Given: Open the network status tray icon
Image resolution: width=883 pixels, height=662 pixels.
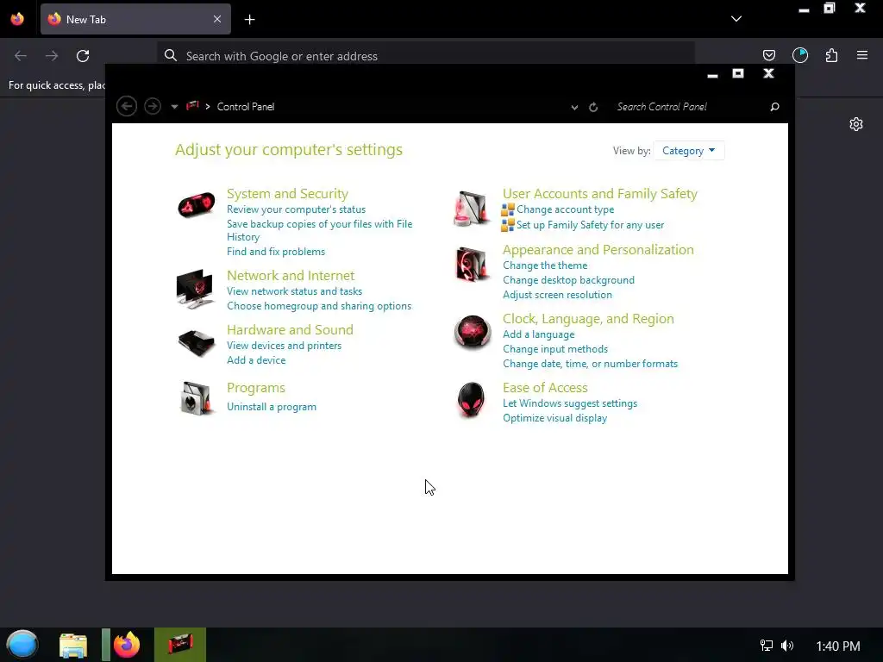Looking at the screenshot, I should point(766,646).
